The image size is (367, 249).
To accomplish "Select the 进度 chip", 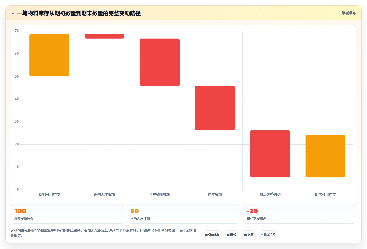I will tap(249, 234).
